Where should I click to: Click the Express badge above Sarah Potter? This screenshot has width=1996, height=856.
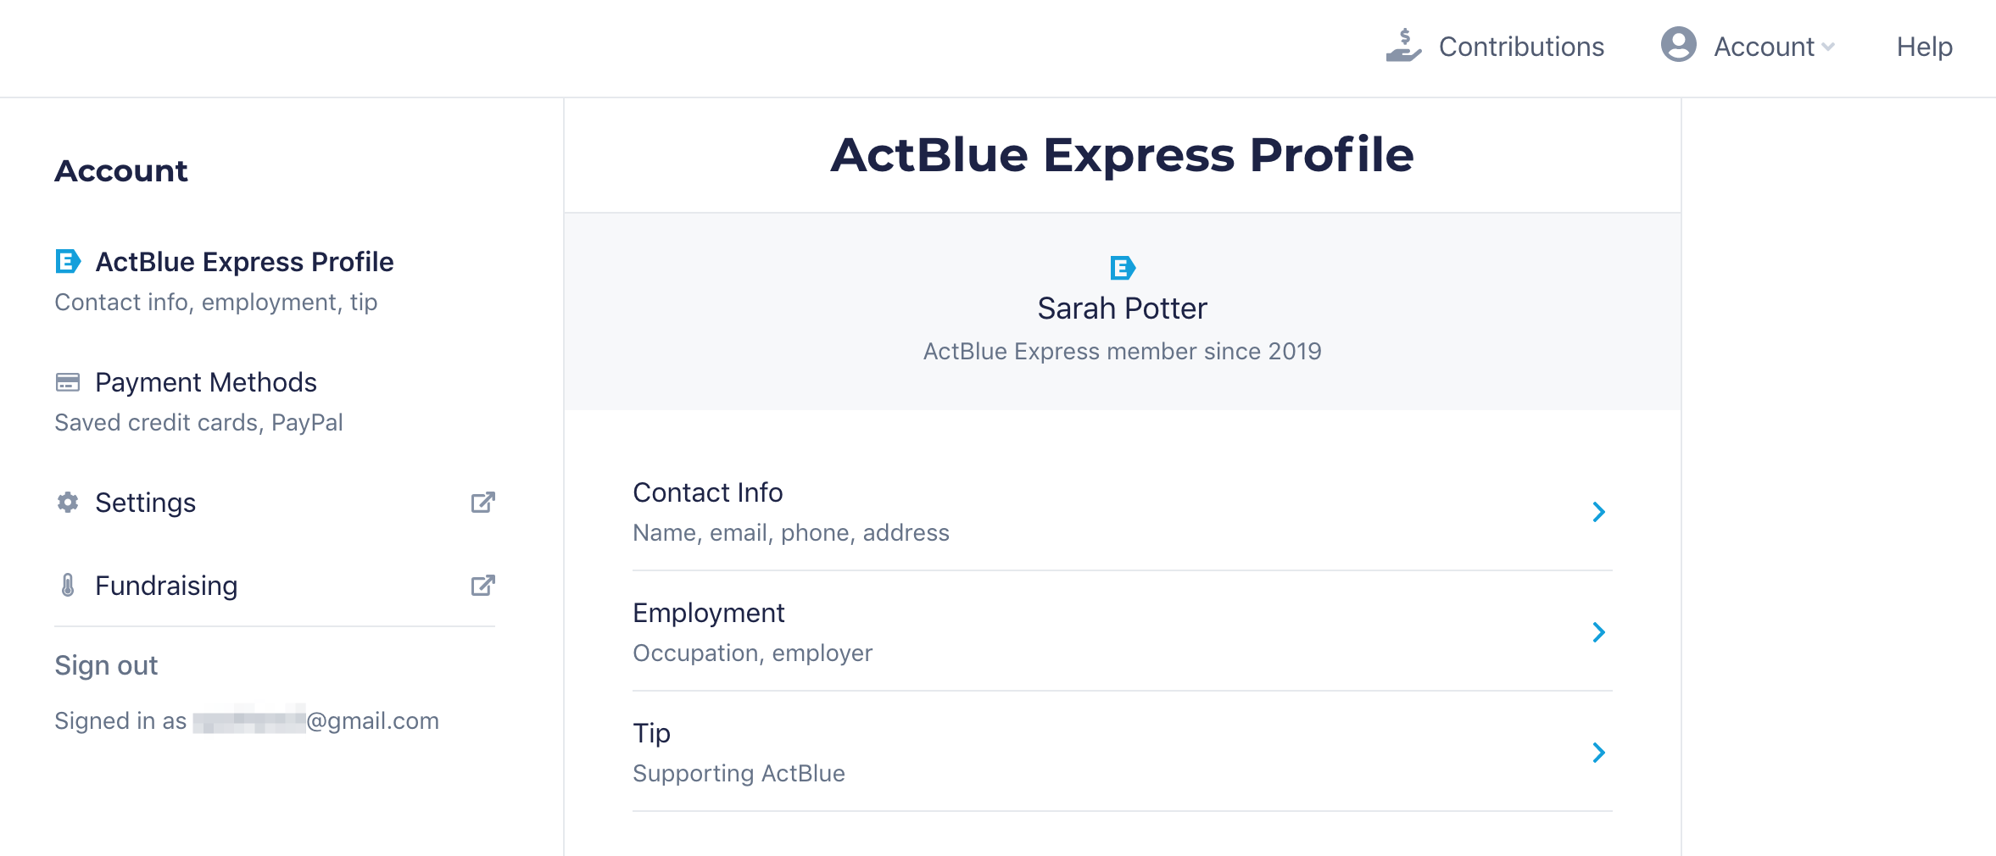tap(1123, 269)
